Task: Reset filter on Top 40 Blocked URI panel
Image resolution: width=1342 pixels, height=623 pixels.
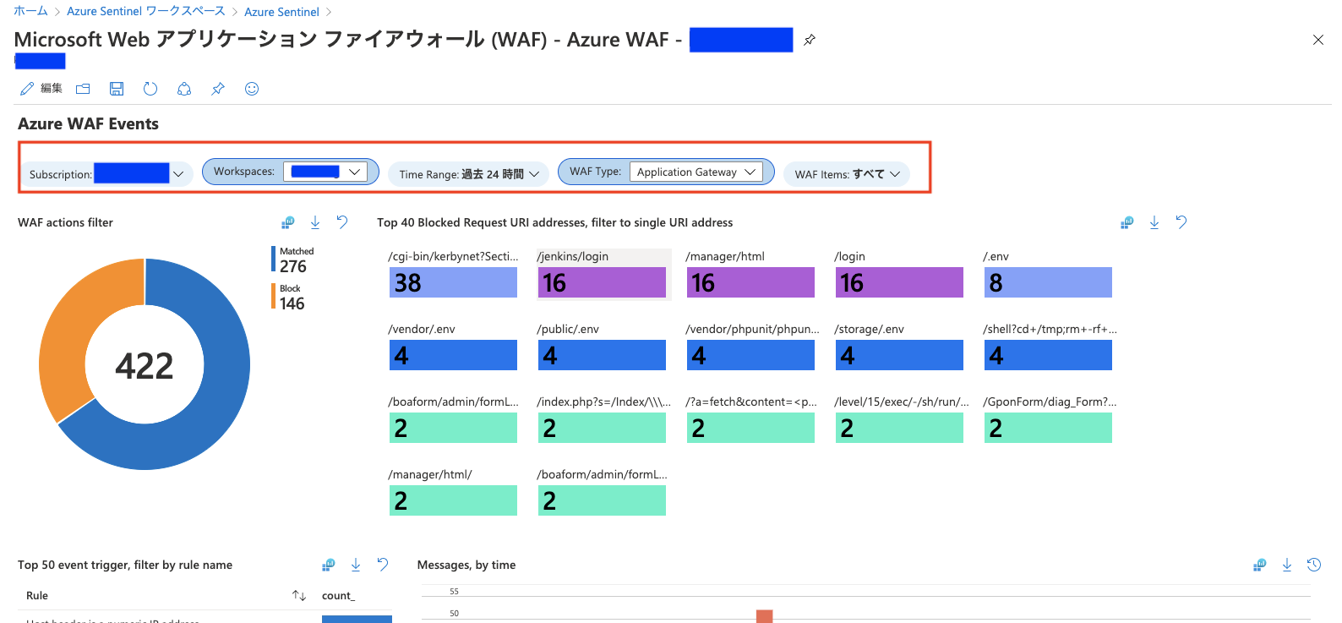Action: pyautogui.click(x=1181, y=222)
